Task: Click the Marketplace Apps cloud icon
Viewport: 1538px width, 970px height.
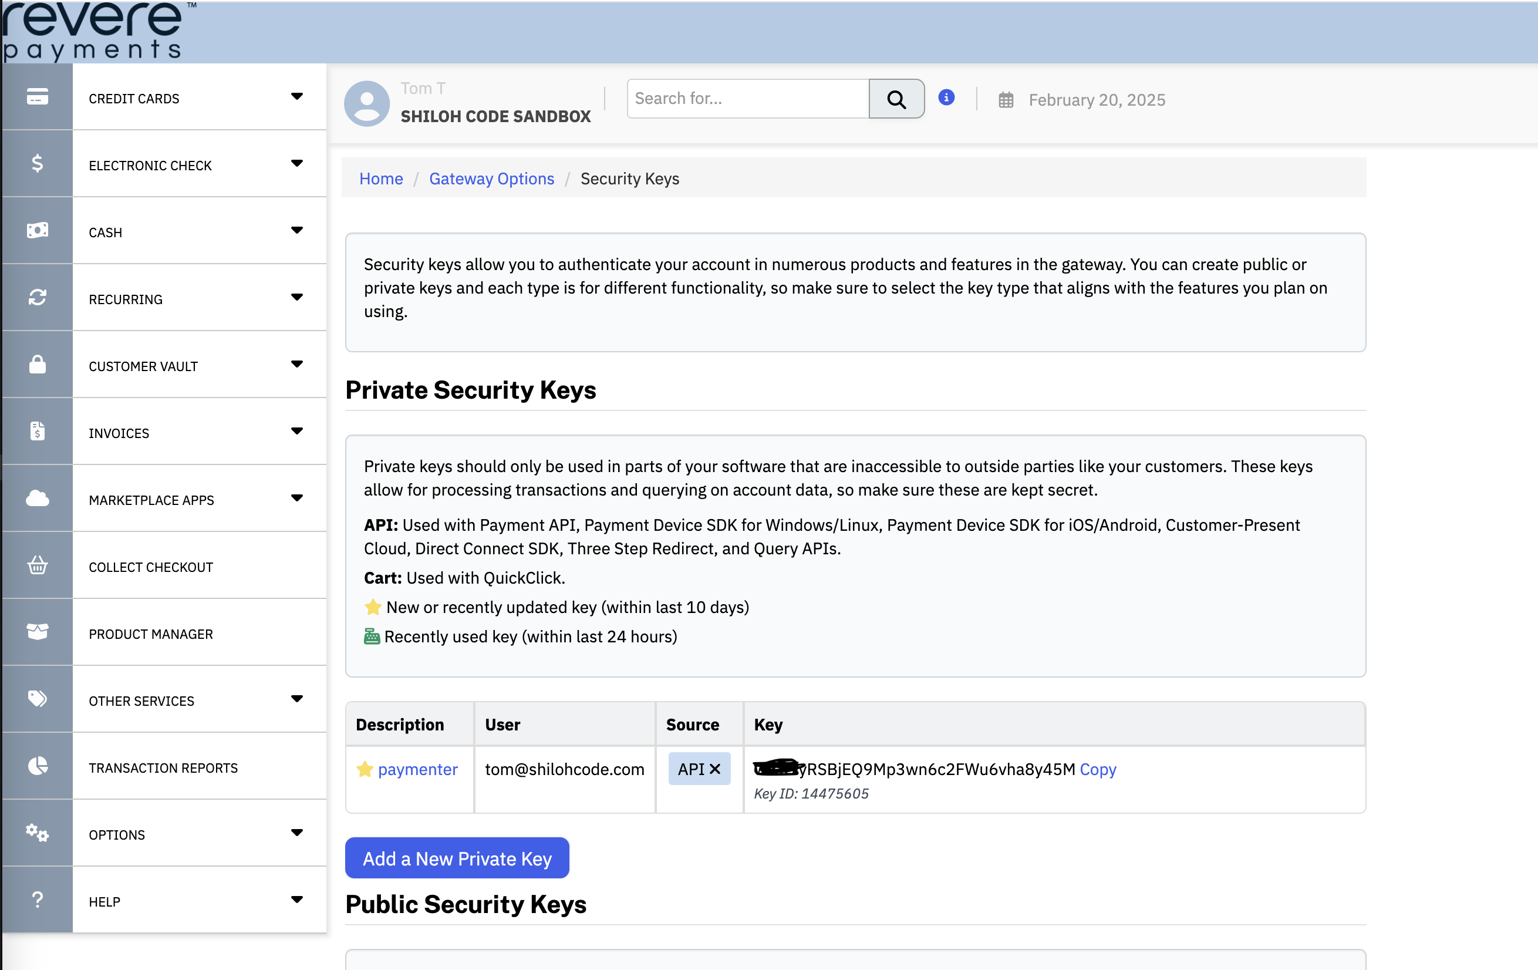Action: pyautogui.click(x=38, y=499)
